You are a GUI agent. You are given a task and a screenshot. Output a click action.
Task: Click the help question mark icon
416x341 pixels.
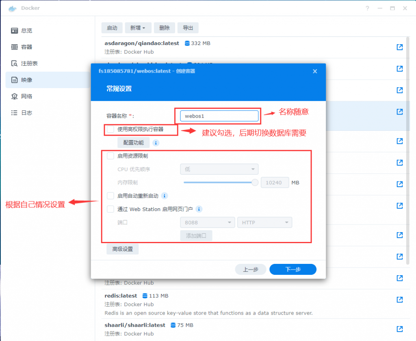pyautogui.click(x=367, y=8)
